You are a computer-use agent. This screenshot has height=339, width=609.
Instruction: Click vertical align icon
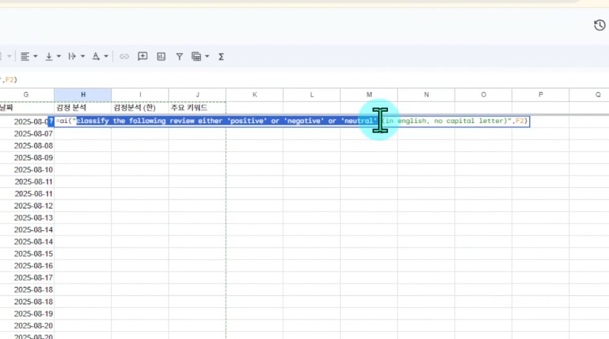point(49,57)
